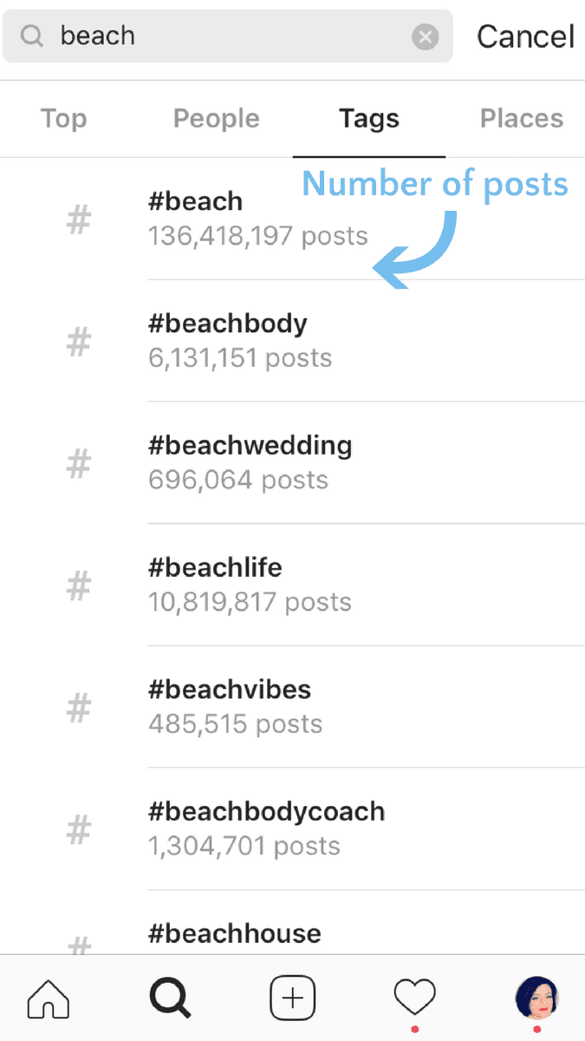Switch to the Top results tab
Image resolution: width=585 pixels, height=1041 pixels.
click(x=62, y=118)
